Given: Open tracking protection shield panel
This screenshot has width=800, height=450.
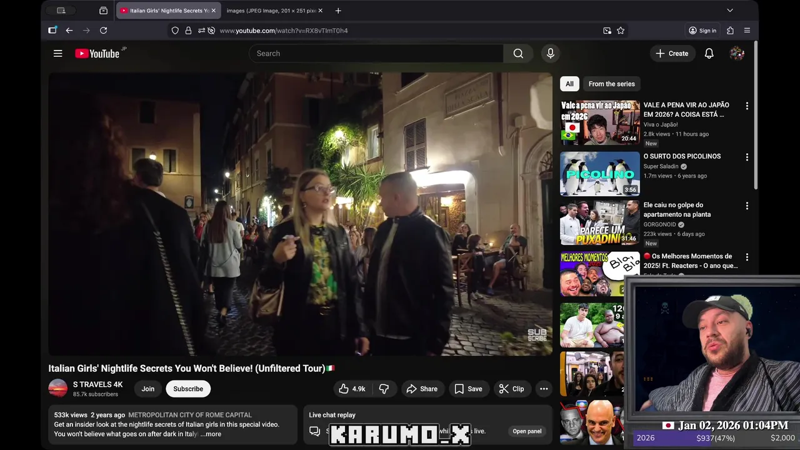Looking at the screenshot, I should coord(175,31).
